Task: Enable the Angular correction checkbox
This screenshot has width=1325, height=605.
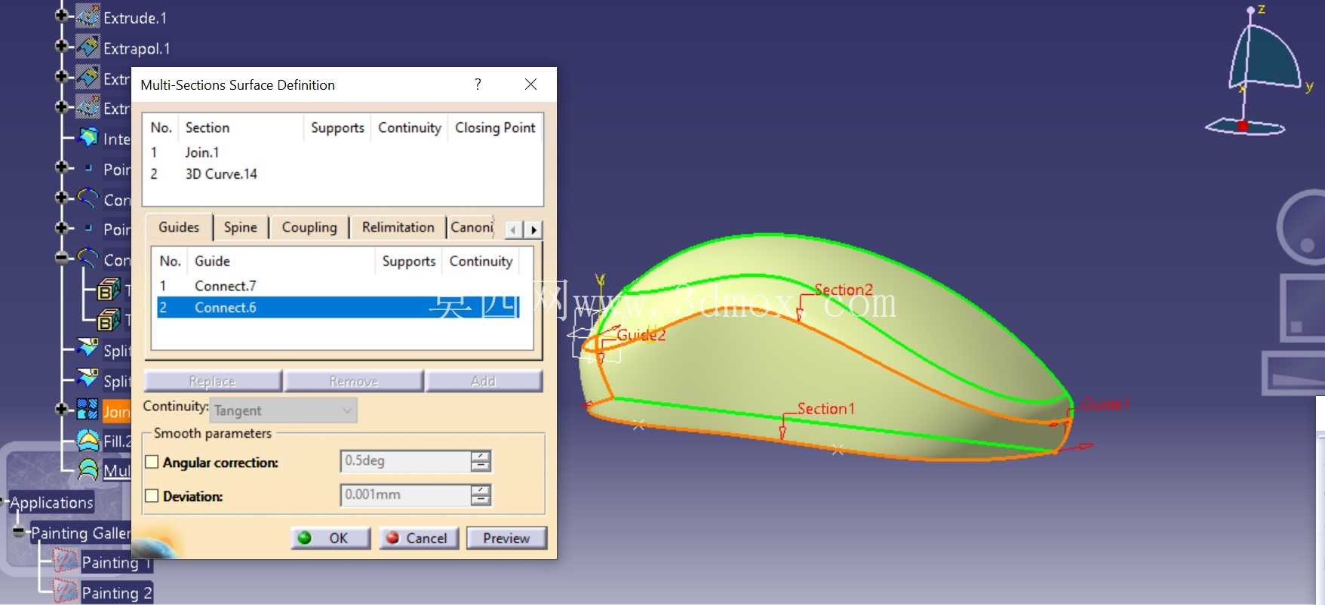Action: (x=152, y=462)
